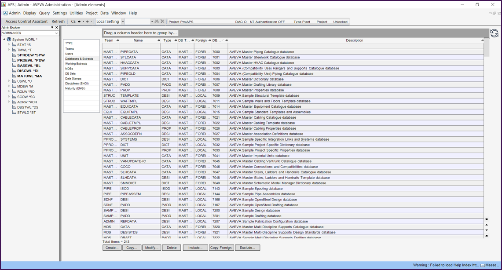Click the binoculars find icon in toolbar
The image size is (502, 270).
click(157, 22)
